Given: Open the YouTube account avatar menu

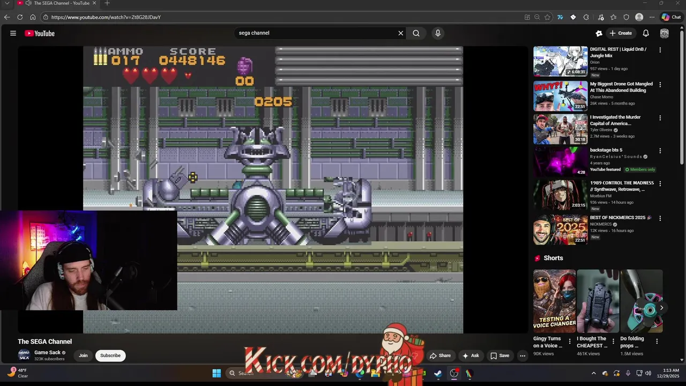Looking at the screenshot, I should [x=665, y=33].
